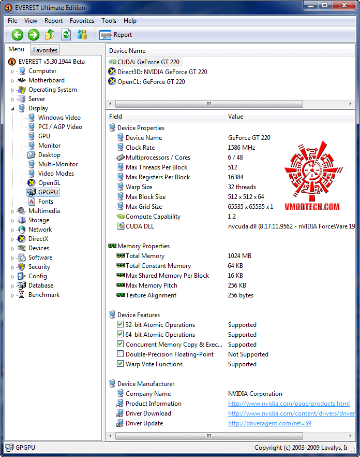Expand the Software tree node

click(x=12, y=258)
